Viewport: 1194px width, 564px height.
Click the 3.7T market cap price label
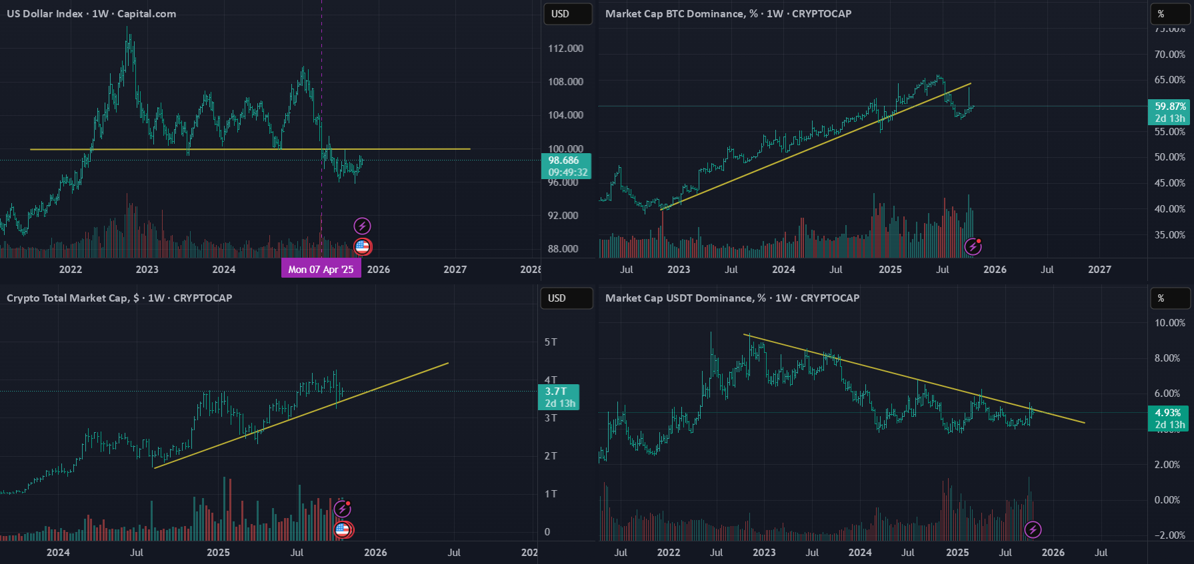[x=559, y=398]
